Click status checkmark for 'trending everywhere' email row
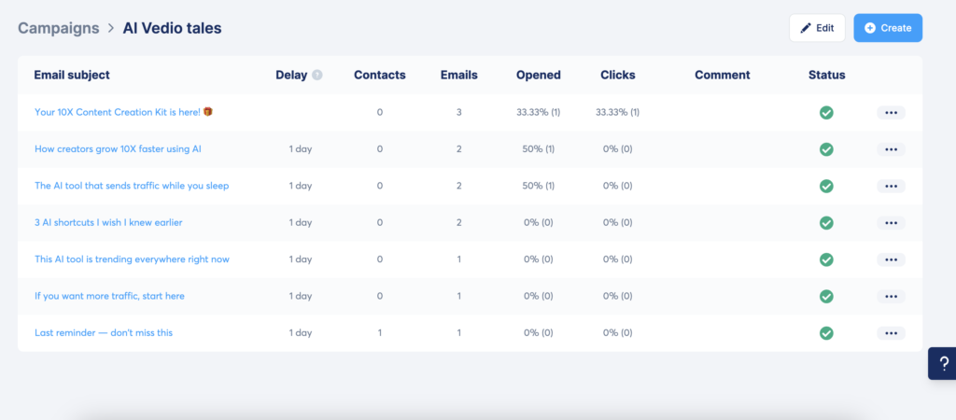Viewport: 956px width, 420px height. coord(826,259)
